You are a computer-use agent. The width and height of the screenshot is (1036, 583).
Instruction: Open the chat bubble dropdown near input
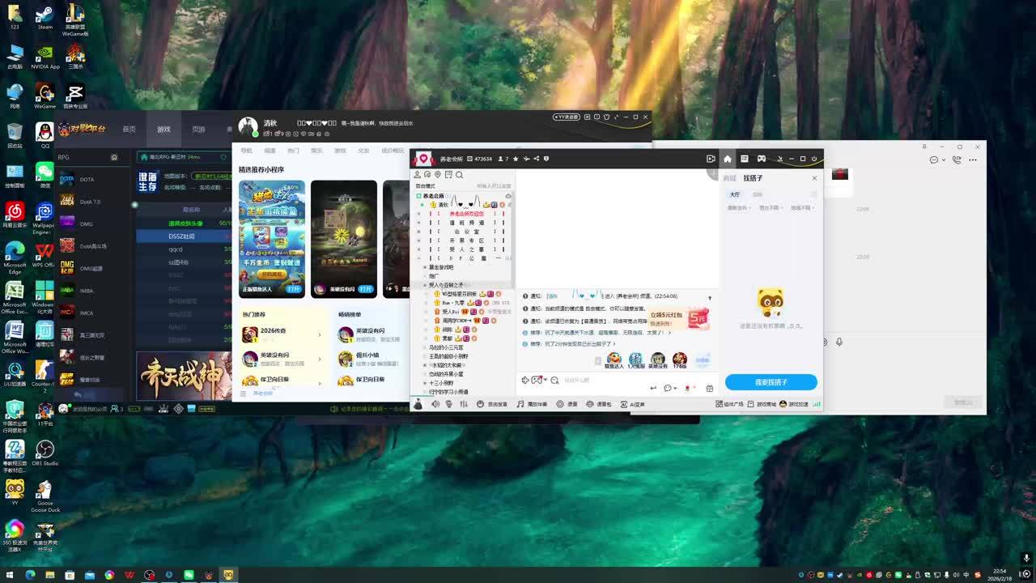pyautogui.click(x=669, y=389)
